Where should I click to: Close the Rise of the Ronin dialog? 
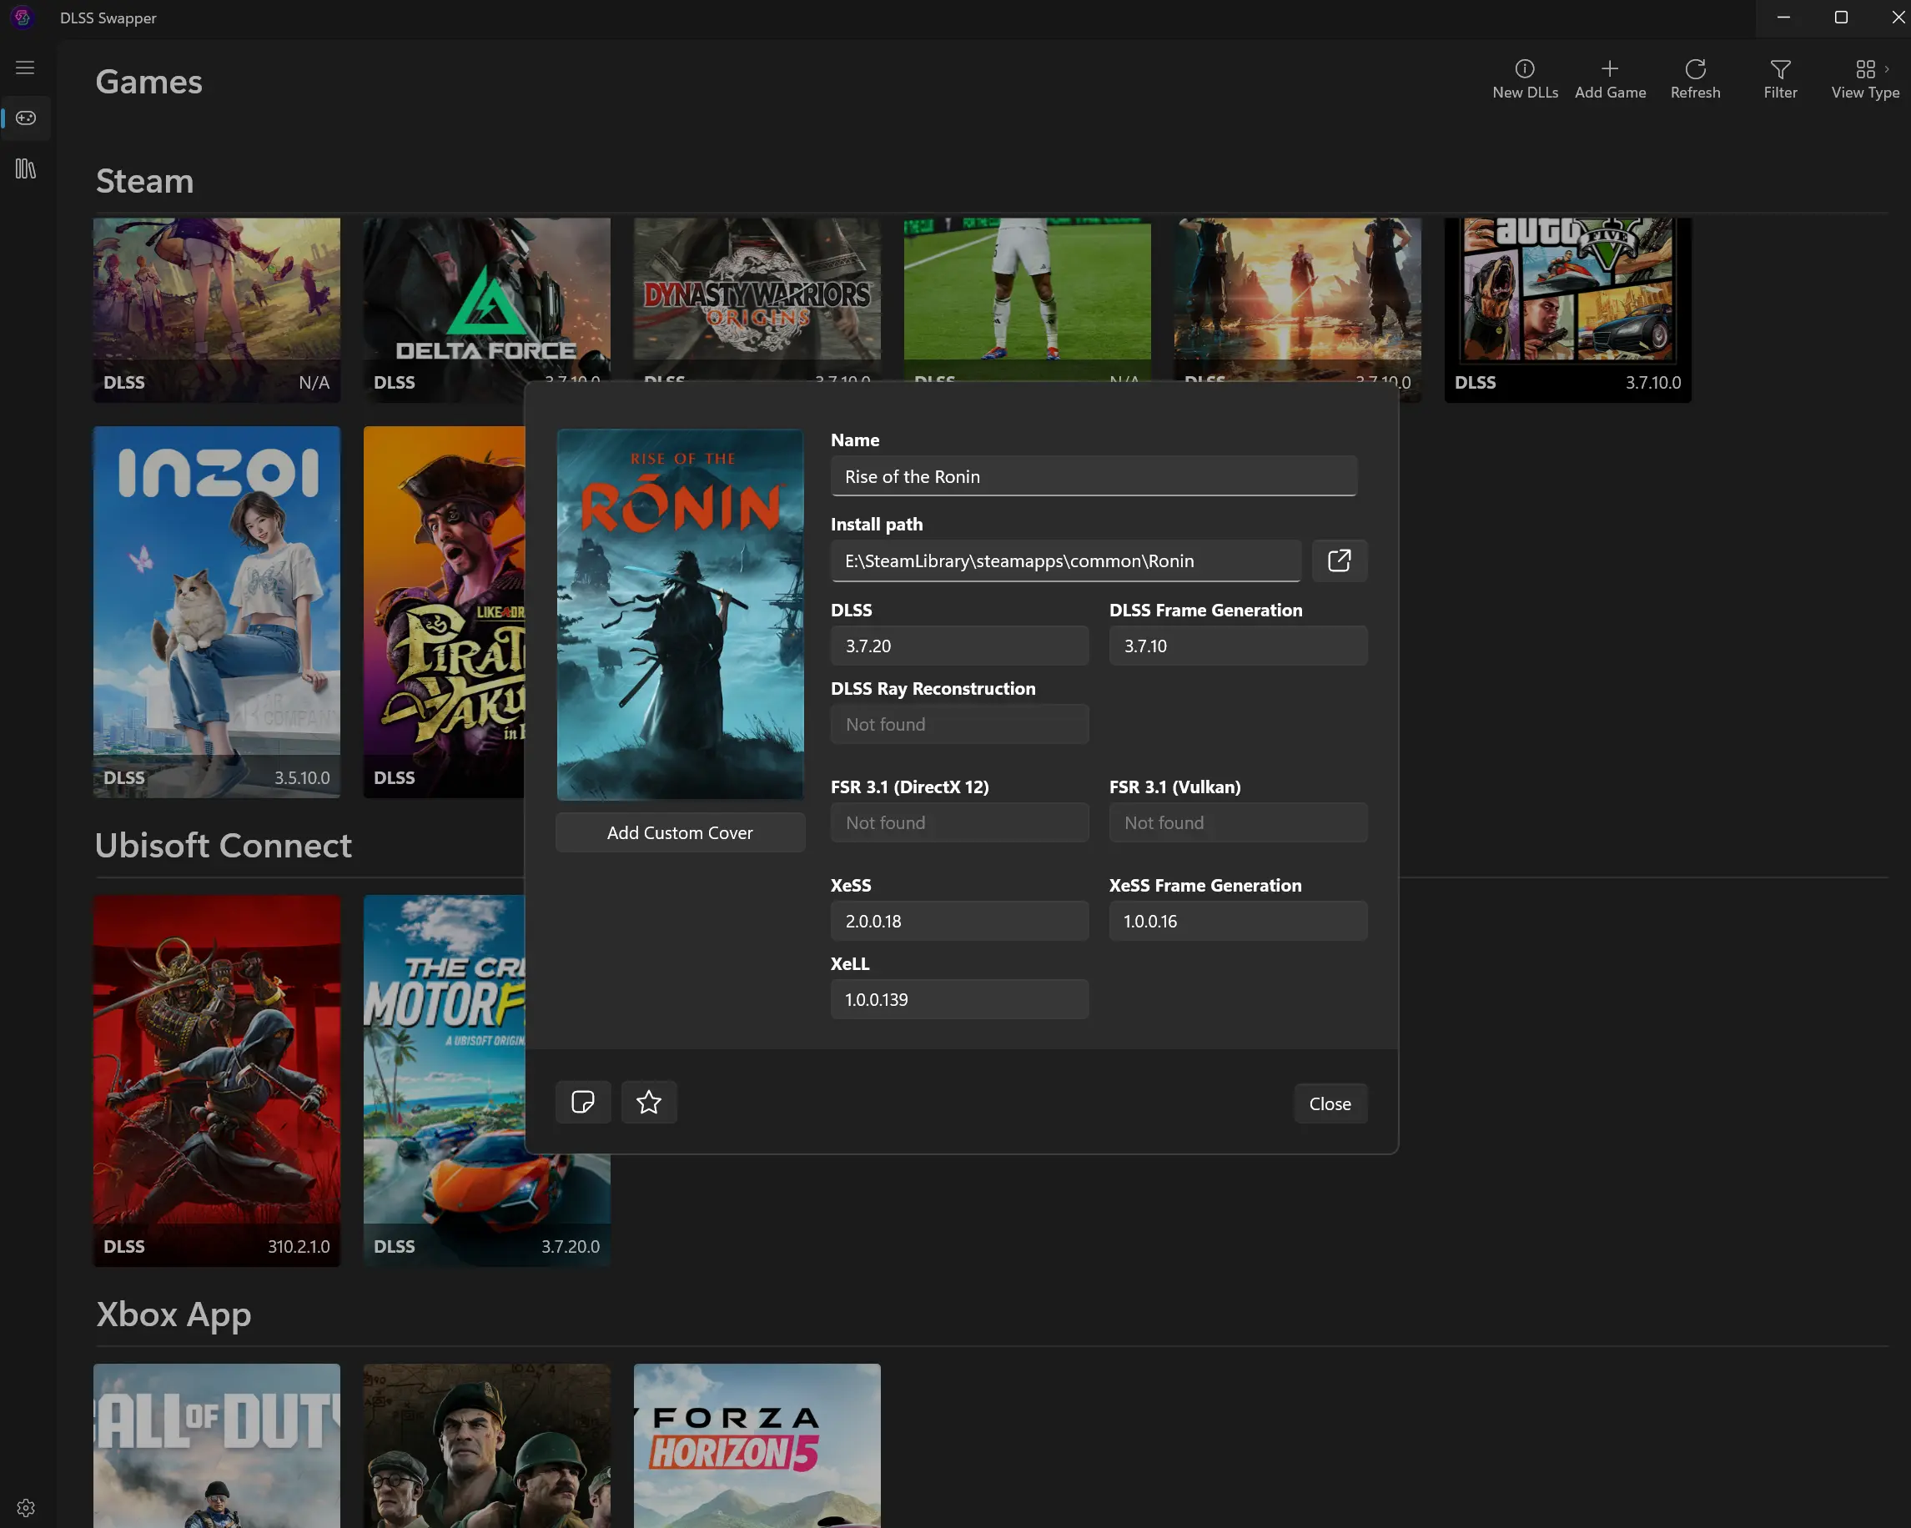click(x=1330, y=1103)
